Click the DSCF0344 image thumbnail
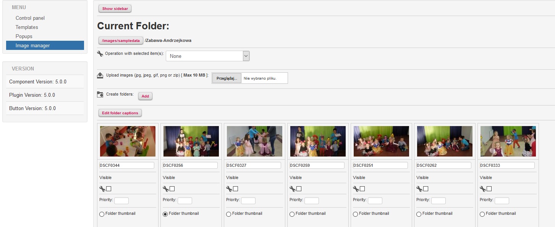The height and width of the screenshot is (227, 555). (128, 141)
